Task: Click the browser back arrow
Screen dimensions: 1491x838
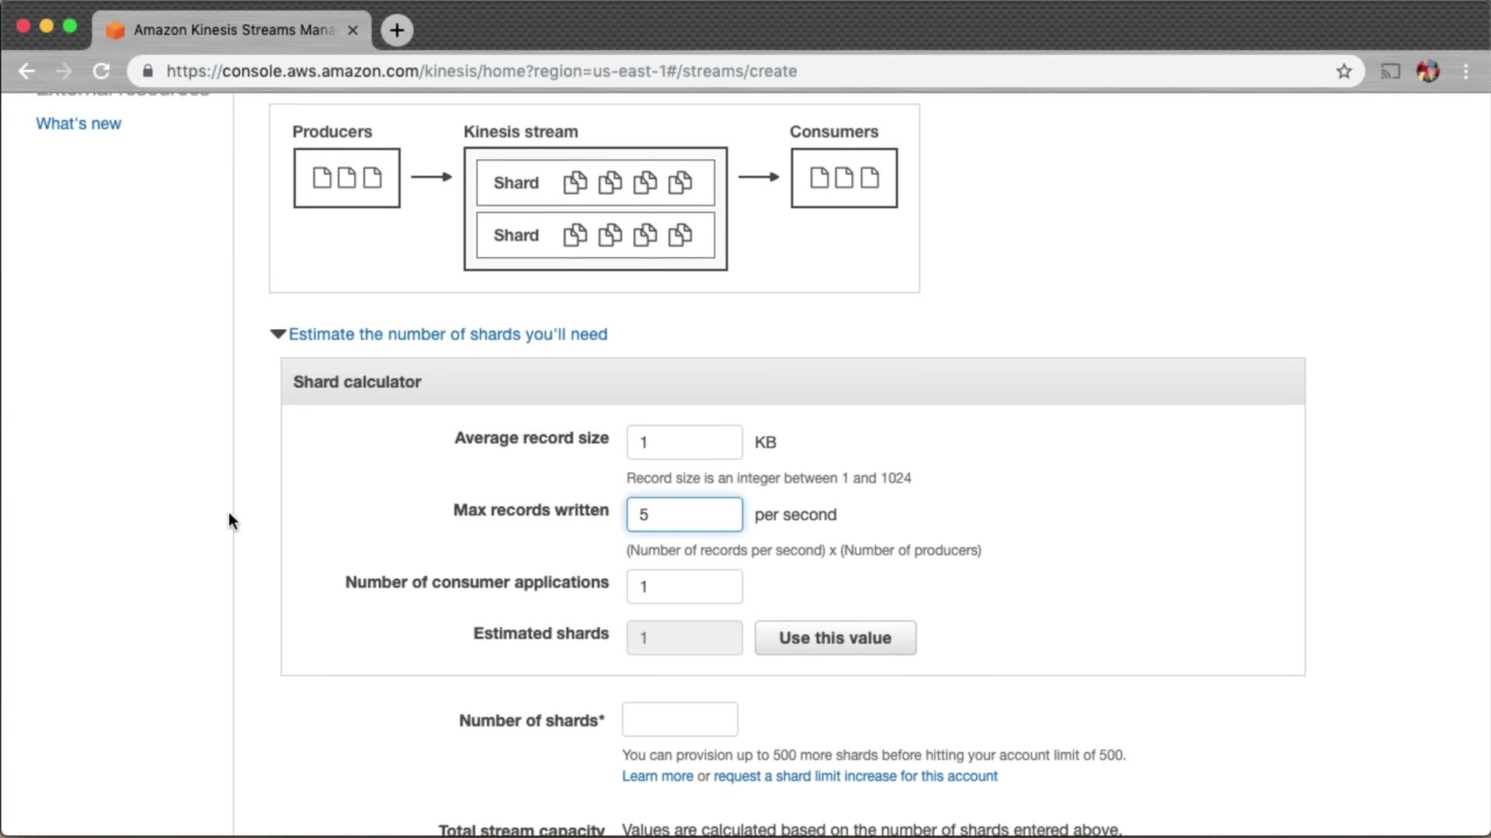Action: tap(26, 71)
